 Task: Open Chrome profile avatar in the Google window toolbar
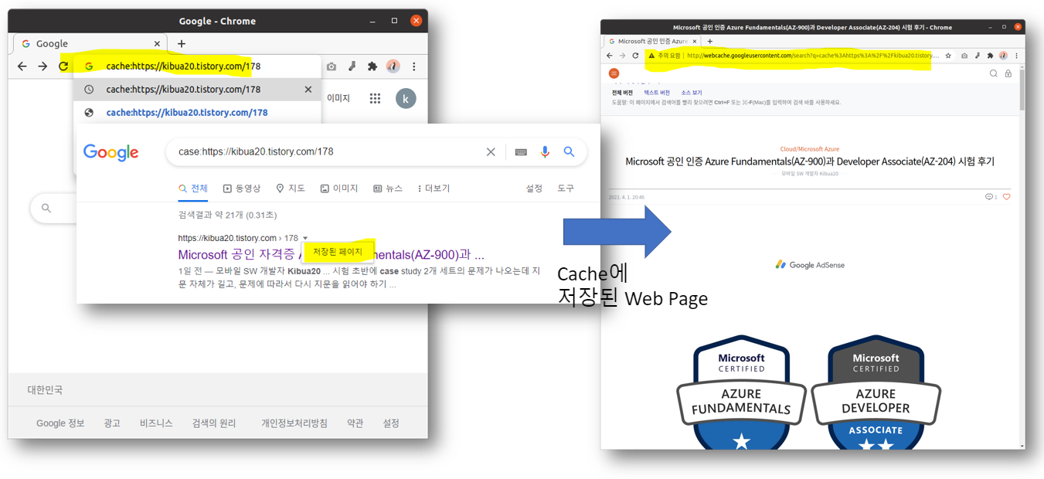[x=393, y=66]
